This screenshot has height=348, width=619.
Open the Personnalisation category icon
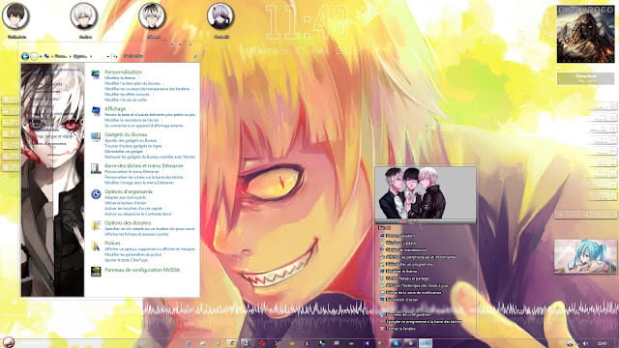pos(96,74)
